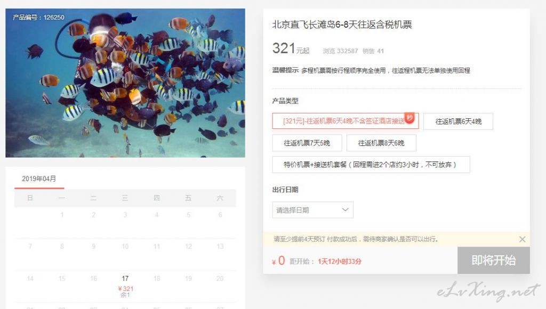Click the countdown timer 1天12小时33分

point(340,262)
